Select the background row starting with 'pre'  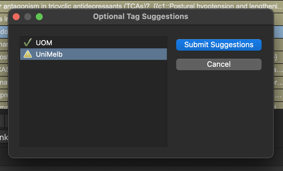pyautogui.click(x=3, y=95)
